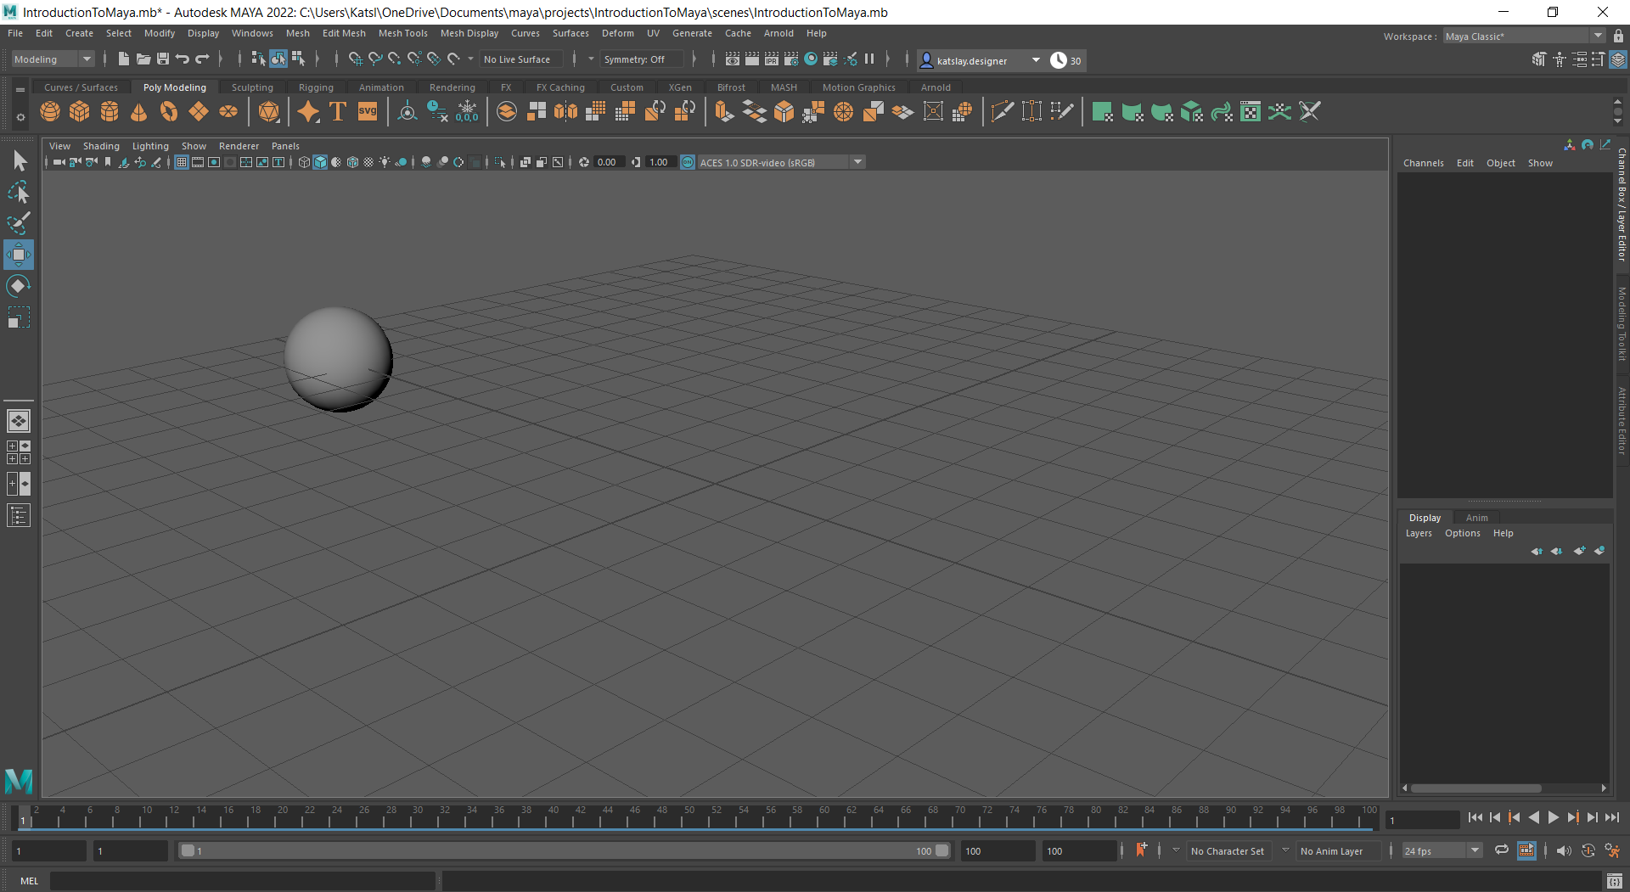Activate the Scale tool in toolbox
Viewport: 1630px width, 892px height.
(x=19, y=317)
